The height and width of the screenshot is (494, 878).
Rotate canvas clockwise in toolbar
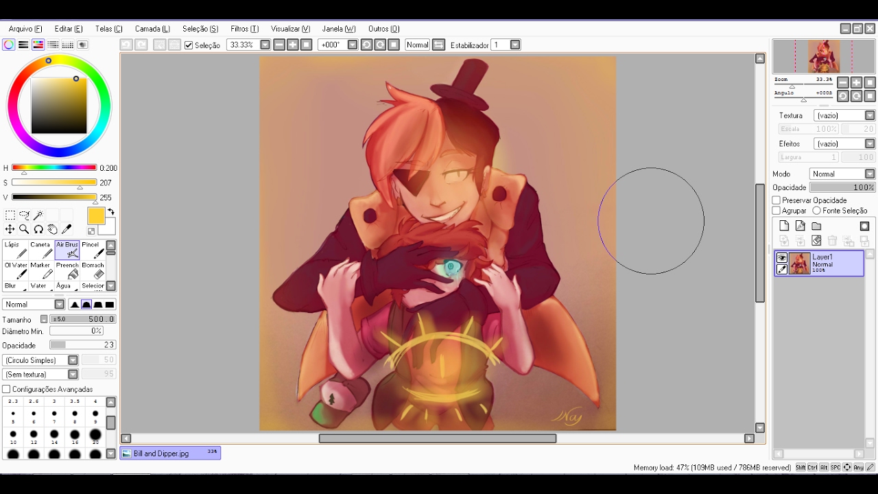(x=380, y=45)
